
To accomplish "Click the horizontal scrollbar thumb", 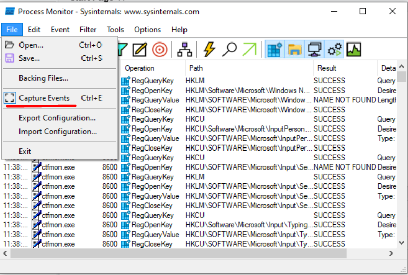I will pyautogui.click(x=178, y=253).
